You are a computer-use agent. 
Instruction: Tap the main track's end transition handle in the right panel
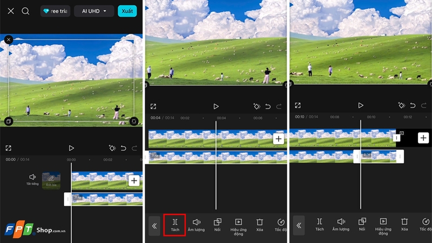click(x=397, y=138)
